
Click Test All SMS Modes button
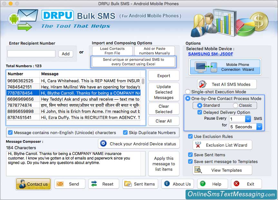point(227,84)
